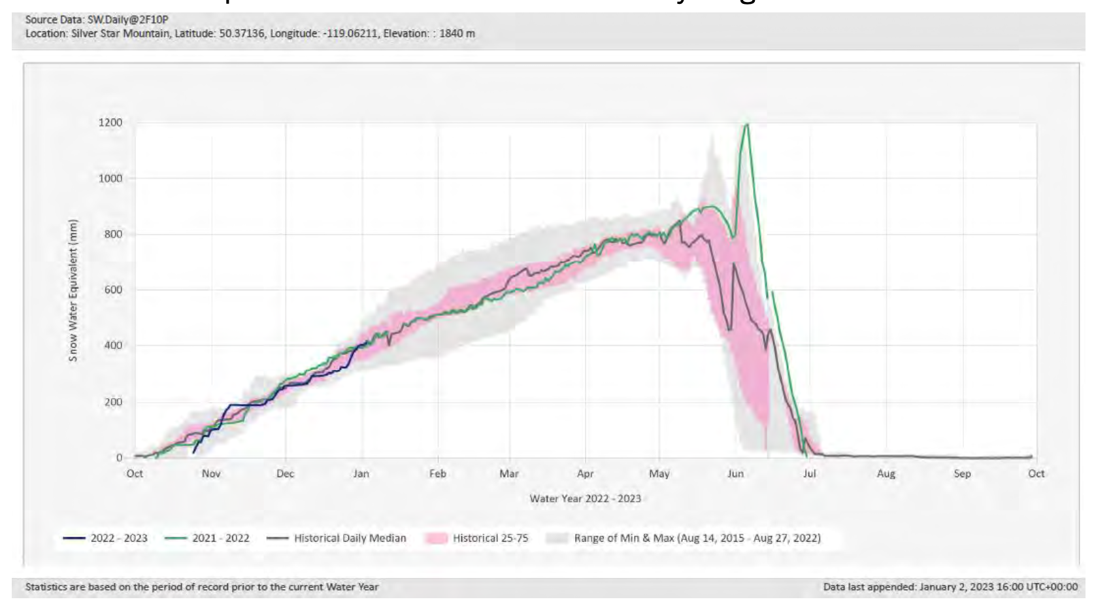Image resolution: width=1094 pixels, height=608 pixels.
Task: Click the grey Range of Min & Max swatch
Action: [x=557, y=538]
